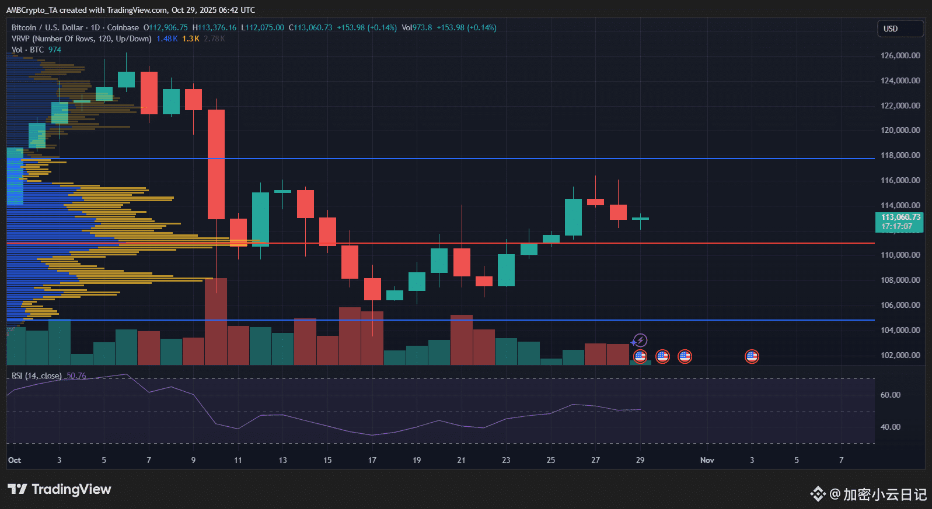Click the current price tag 113,060.73
Image resolution: width=932 pixels, height=509 pixels.
click(899, 222)
